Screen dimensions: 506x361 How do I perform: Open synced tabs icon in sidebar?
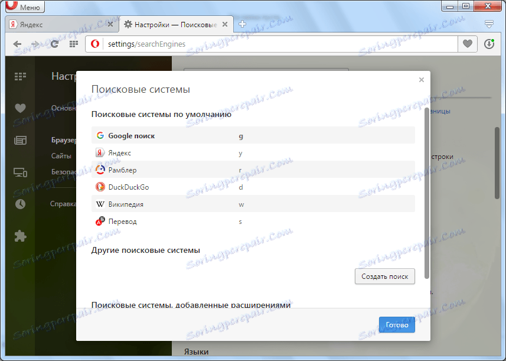coord(20,172)
